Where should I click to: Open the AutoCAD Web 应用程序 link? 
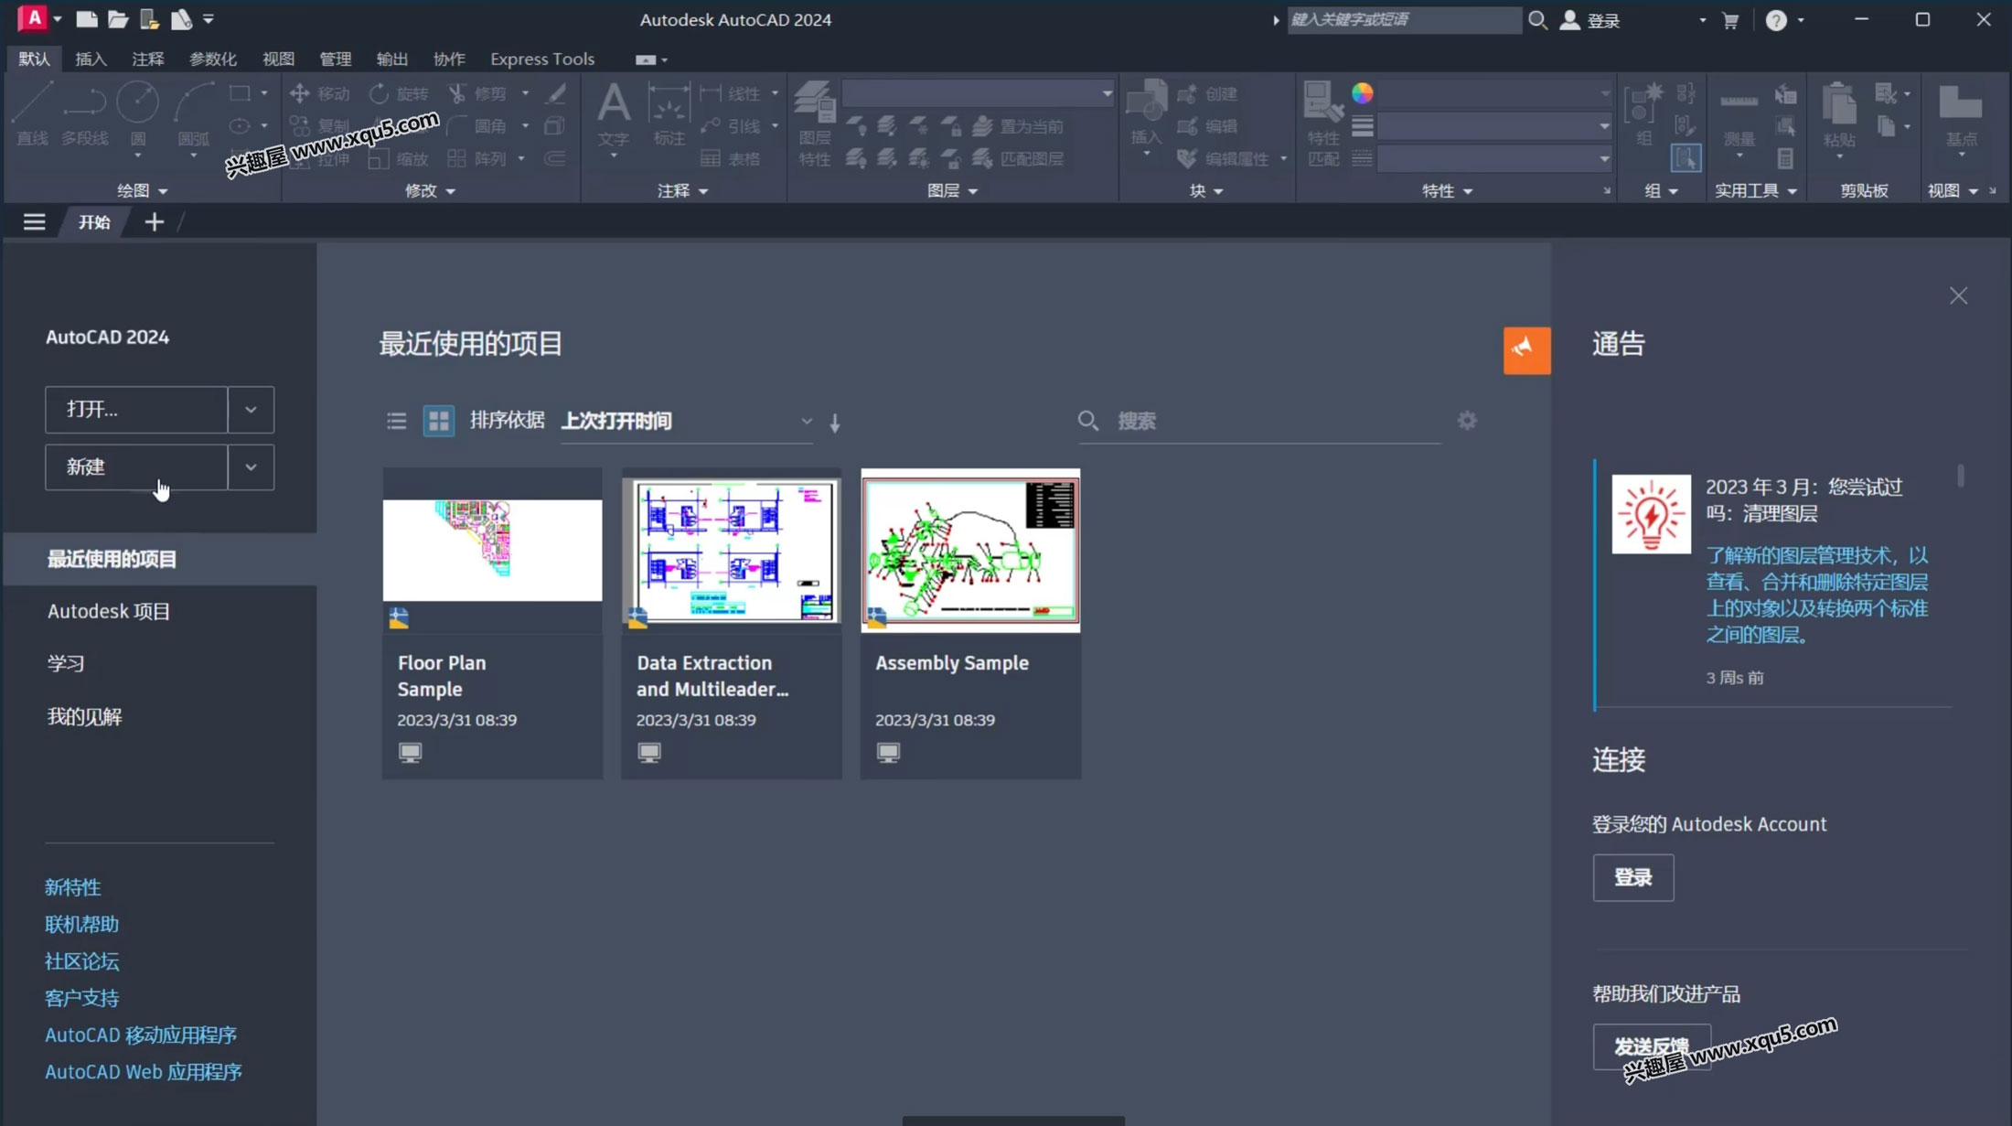[144, 1072]
